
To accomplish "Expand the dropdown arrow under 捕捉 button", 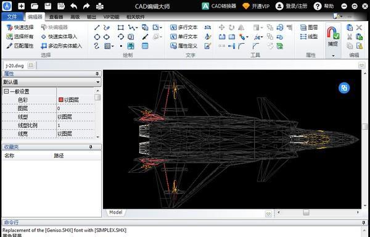I will [333, 56].
